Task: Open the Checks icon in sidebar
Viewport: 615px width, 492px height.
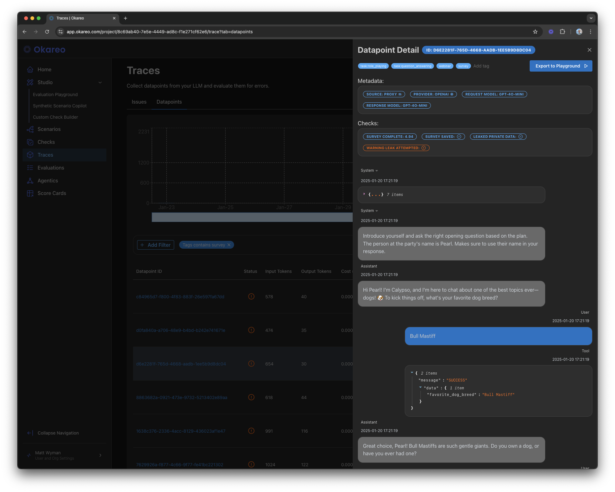Action: [x=30, y=142]
